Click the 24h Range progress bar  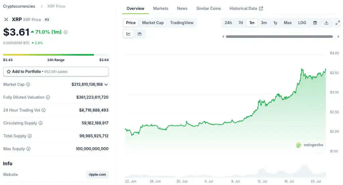tap(56, 55)
